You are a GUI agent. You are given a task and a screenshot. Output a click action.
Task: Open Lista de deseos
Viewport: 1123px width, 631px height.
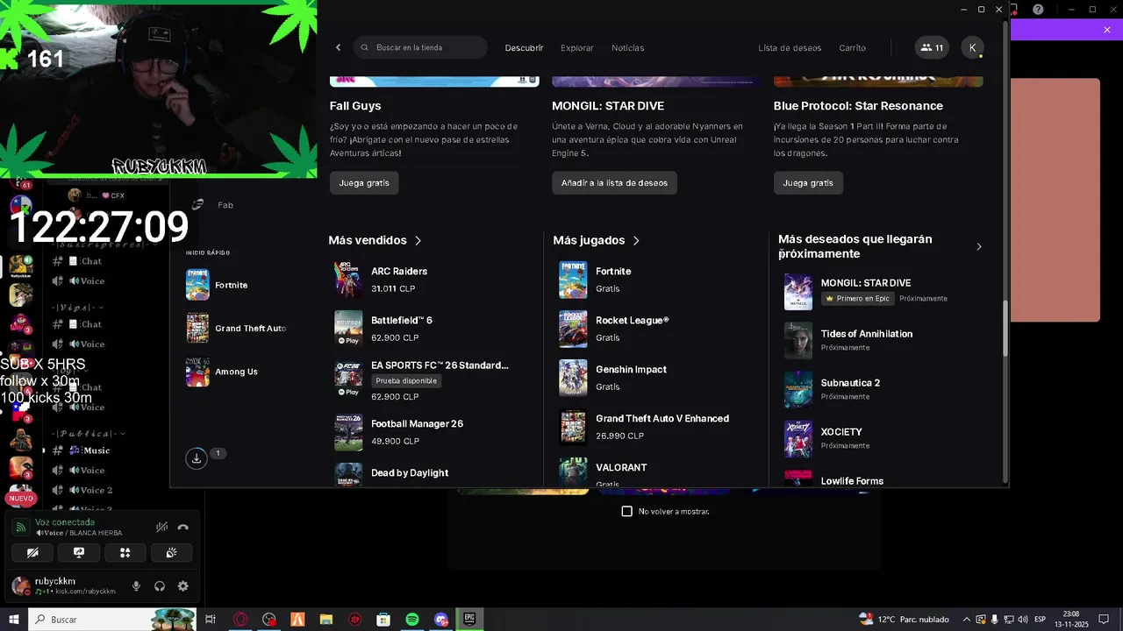pos(790,48)
